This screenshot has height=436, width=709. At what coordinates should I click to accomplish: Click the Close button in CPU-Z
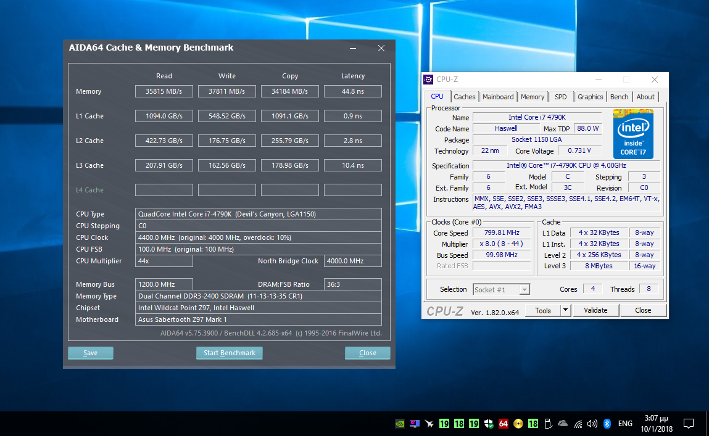tap(643, 310)
